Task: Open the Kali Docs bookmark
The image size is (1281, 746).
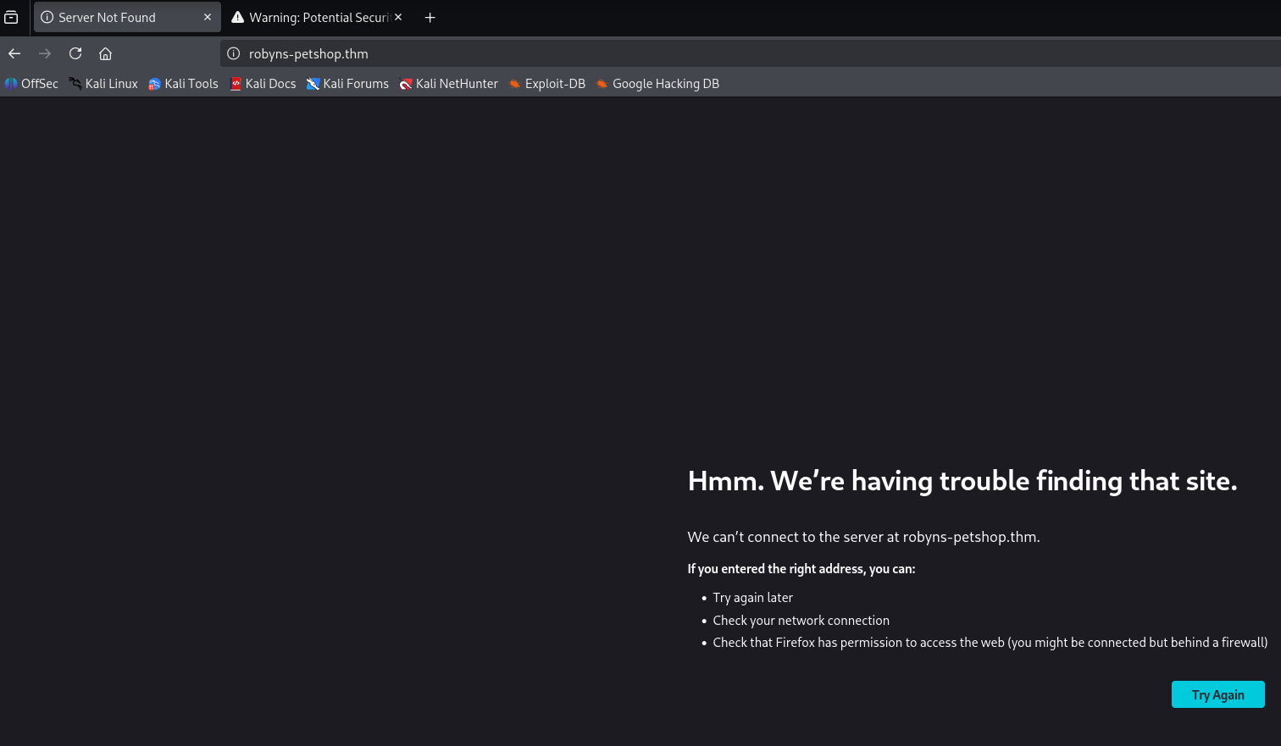Action: (263, 84)
